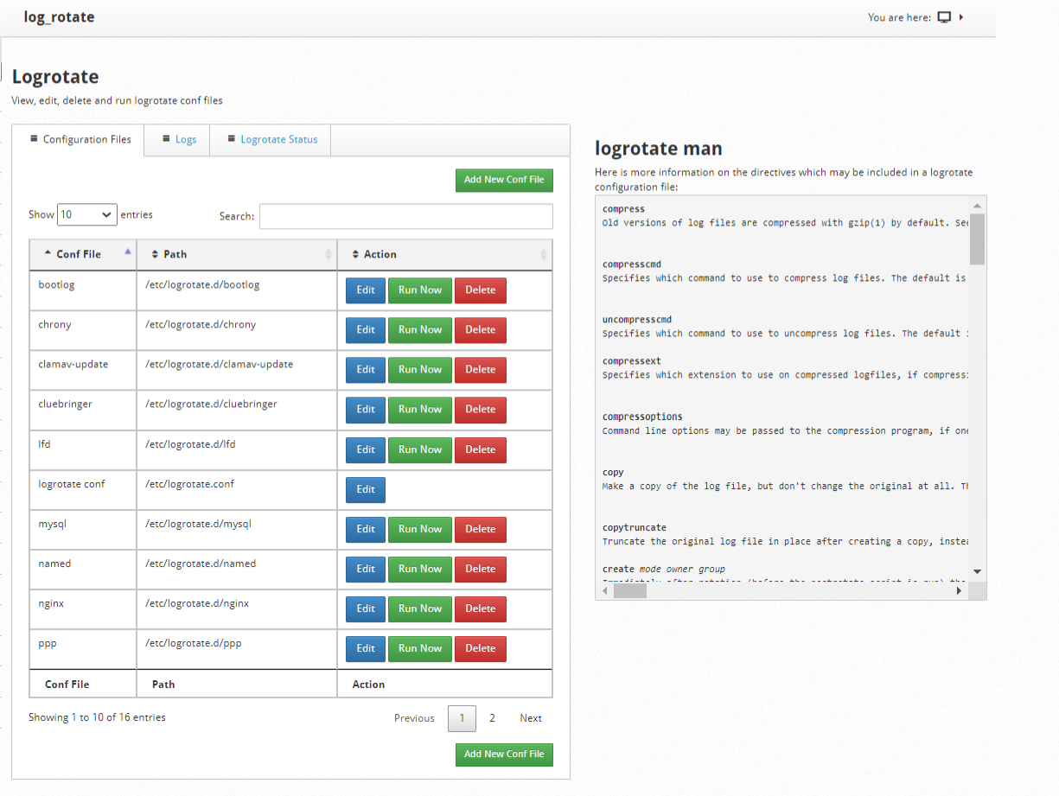This screenshot has height=796, width=1059.
Task: Click the copytruncate directive heading
Action: tap(635, 527)
